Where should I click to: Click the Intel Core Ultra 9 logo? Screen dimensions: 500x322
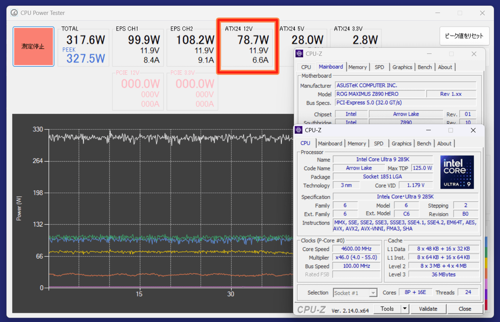point(457,172)
